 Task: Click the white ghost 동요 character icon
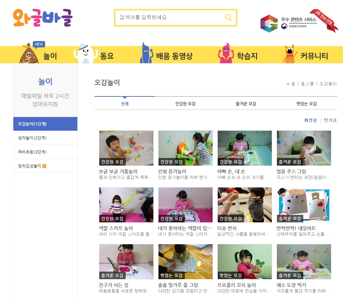(x=86, y=53)
